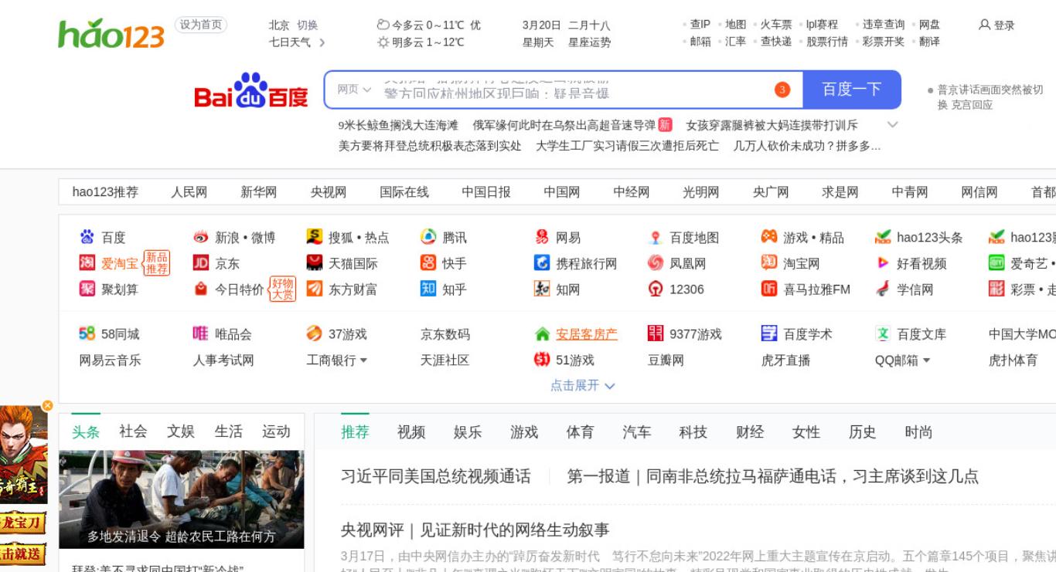Open the 火车票 link
Image resolution: width=1056 pixels, height=572 pixels.
coord(776,25)
